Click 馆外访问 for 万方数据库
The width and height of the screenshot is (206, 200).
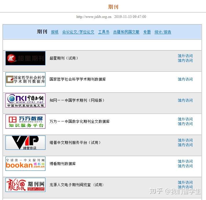[x=185, y=119]
